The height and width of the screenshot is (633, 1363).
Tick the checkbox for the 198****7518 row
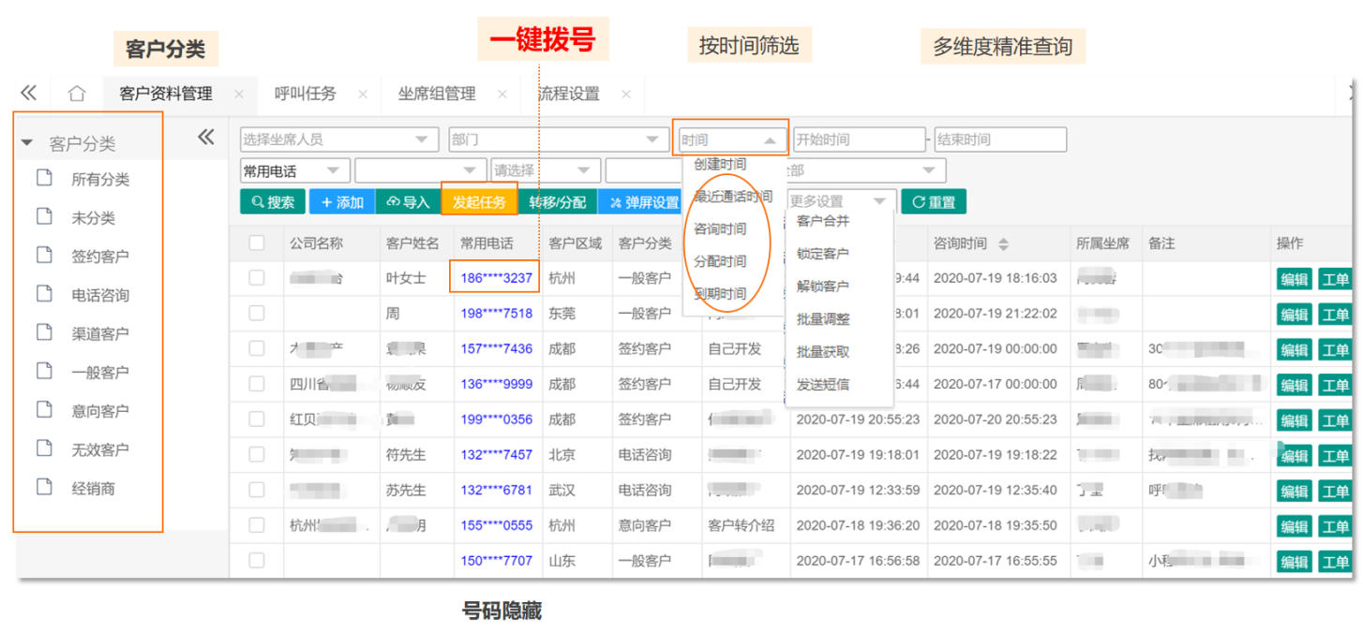[x=256, y=313]
